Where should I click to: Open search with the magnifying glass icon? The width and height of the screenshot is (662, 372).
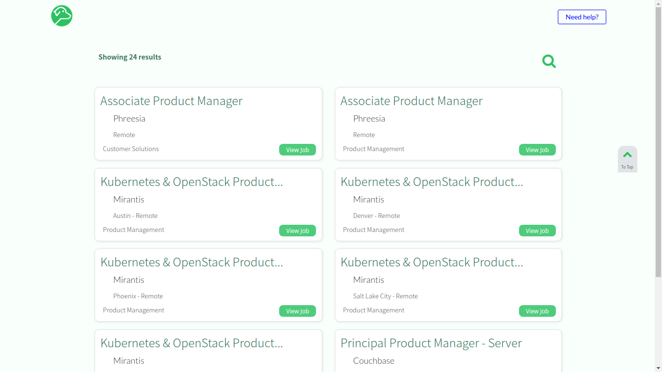click(549, 62)
